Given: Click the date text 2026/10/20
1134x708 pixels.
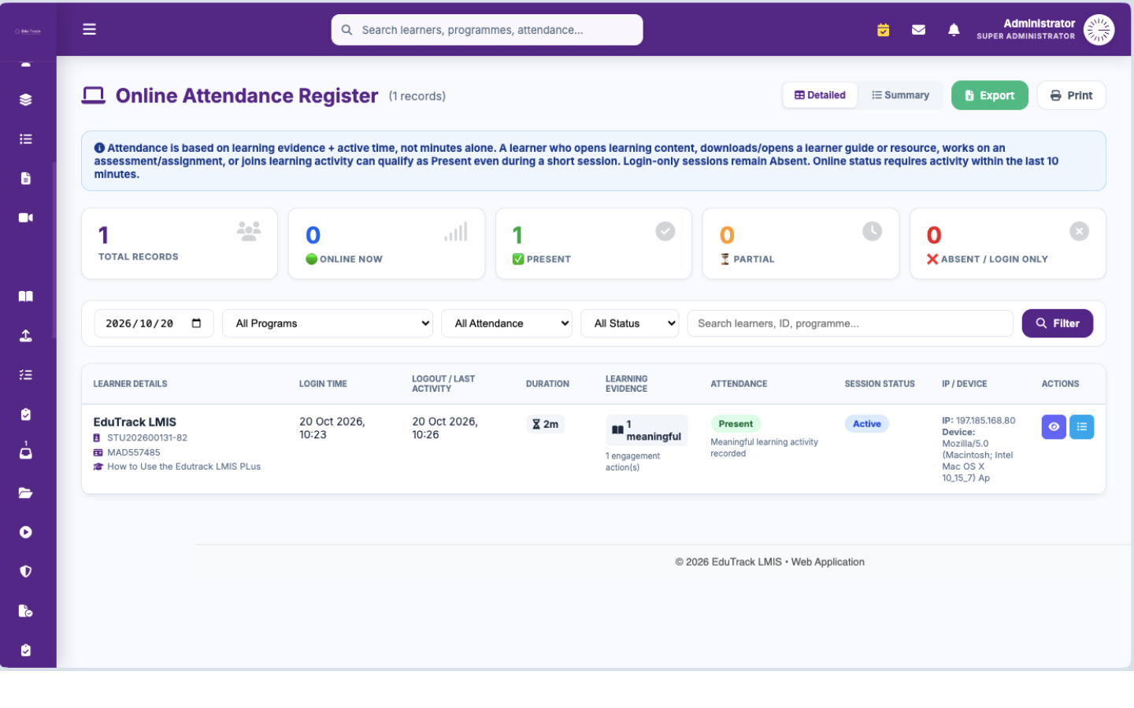Looking at the screenshot, I should 139,323.
